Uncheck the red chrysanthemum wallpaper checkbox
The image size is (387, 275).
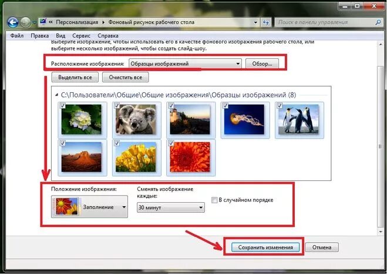point(171,143)
